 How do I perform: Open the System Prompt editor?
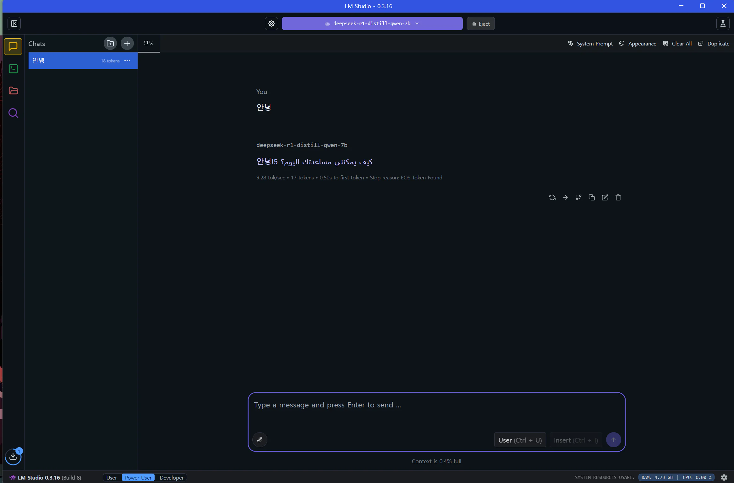[x=590, y=44]
